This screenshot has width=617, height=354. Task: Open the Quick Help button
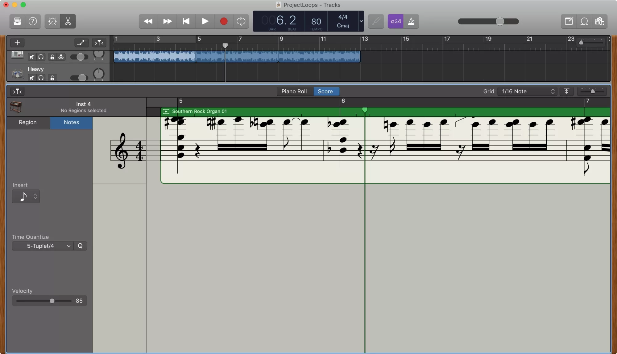(33, 21)
